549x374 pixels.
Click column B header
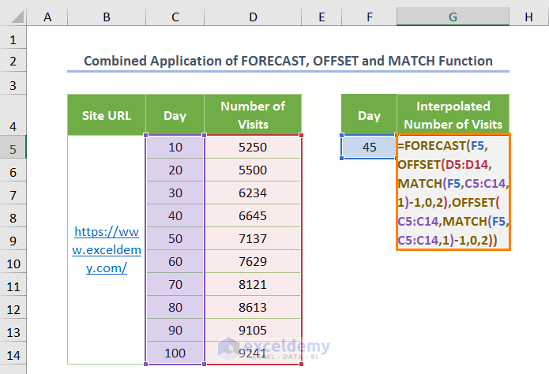click(x=107, y=15)
